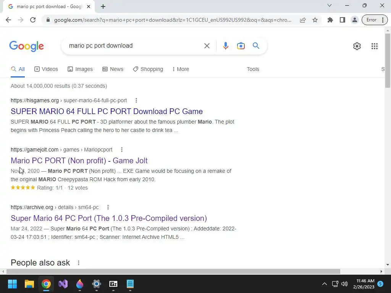Bookmark this page with the star icon
The image size is (391, 293).
pos(315,20)
